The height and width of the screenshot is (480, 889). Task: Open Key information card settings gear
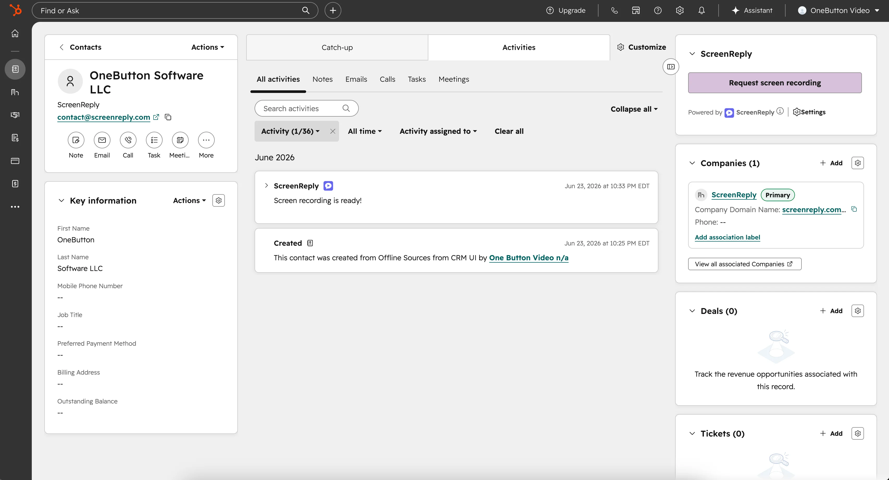tap(218, 200)
